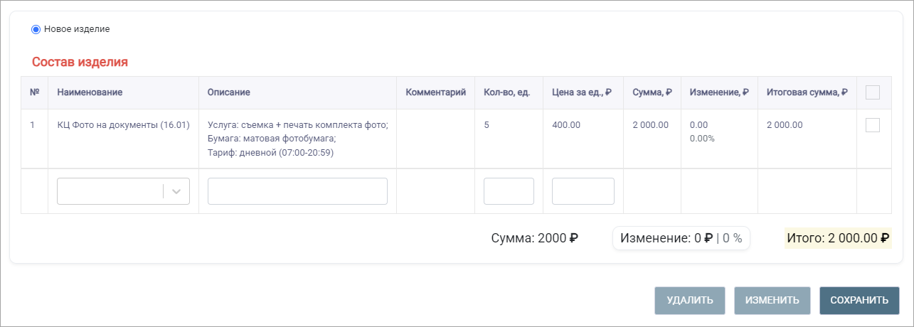Click the Наименование column header
The image size is (914, 327).
(x=90, y=92)
